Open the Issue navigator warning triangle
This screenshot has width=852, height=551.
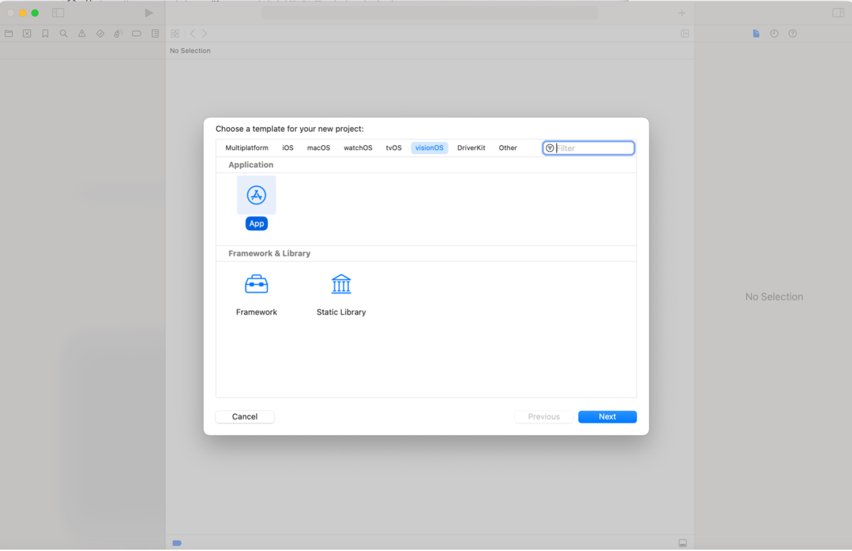pyautogui.click(x=82, y=33)
